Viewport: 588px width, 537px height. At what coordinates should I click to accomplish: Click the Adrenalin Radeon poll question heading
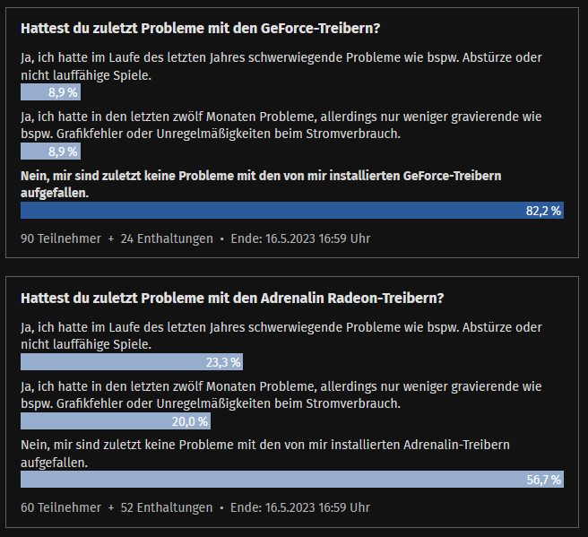point(232,299)
